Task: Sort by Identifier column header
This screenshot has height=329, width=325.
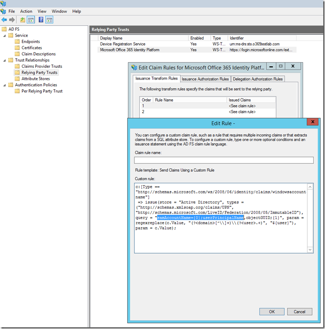Action: coord(262,38)
